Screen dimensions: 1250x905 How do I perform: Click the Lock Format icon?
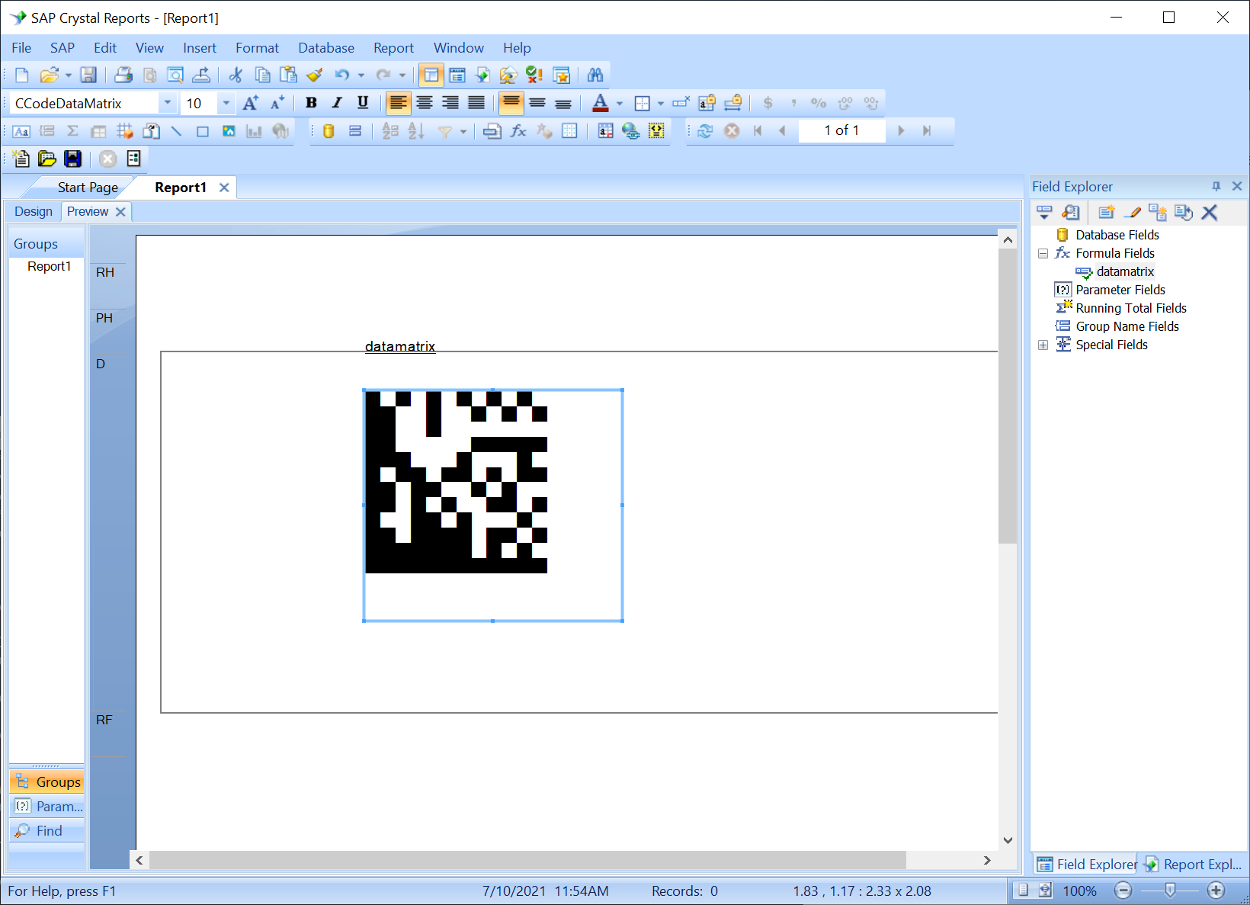(x=707, y=103)
